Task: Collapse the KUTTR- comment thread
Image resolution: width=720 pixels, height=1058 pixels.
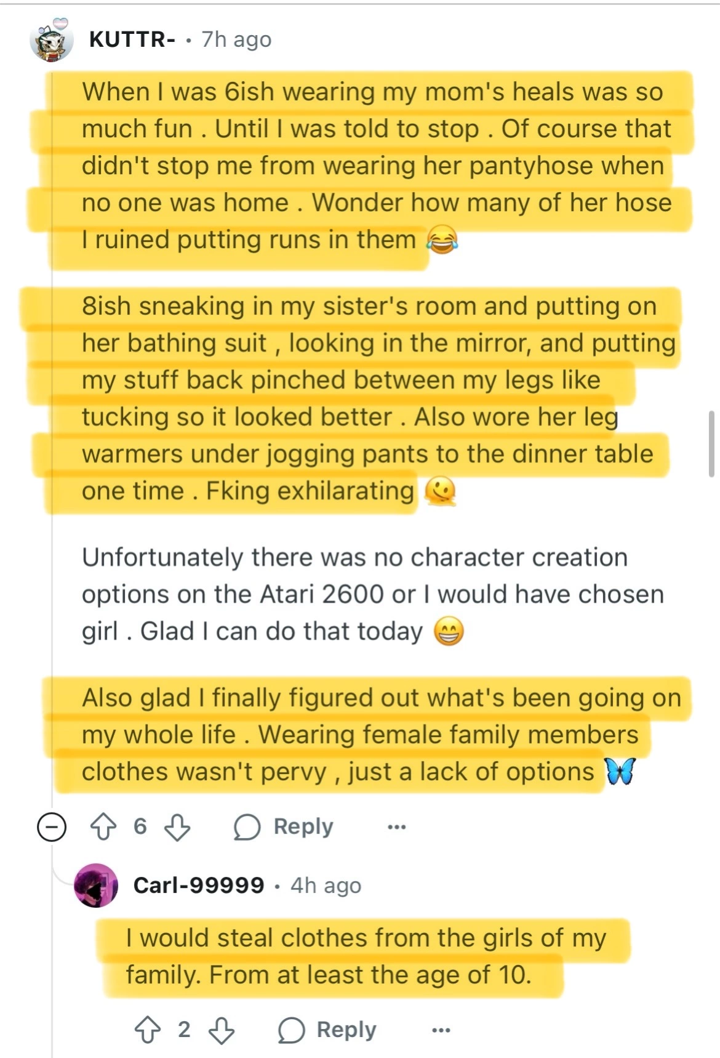Action: [52, 827]
